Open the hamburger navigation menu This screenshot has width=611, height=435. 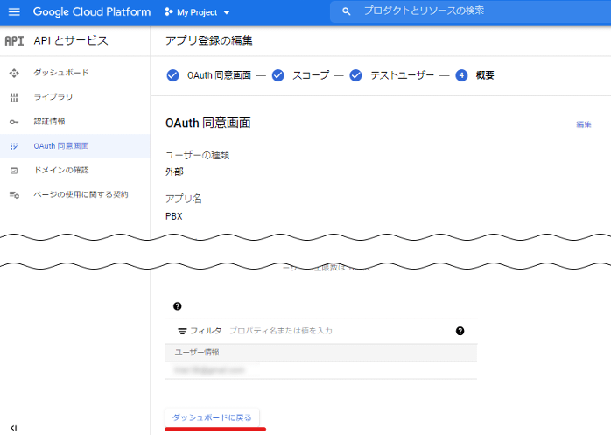tap(14, 11)
